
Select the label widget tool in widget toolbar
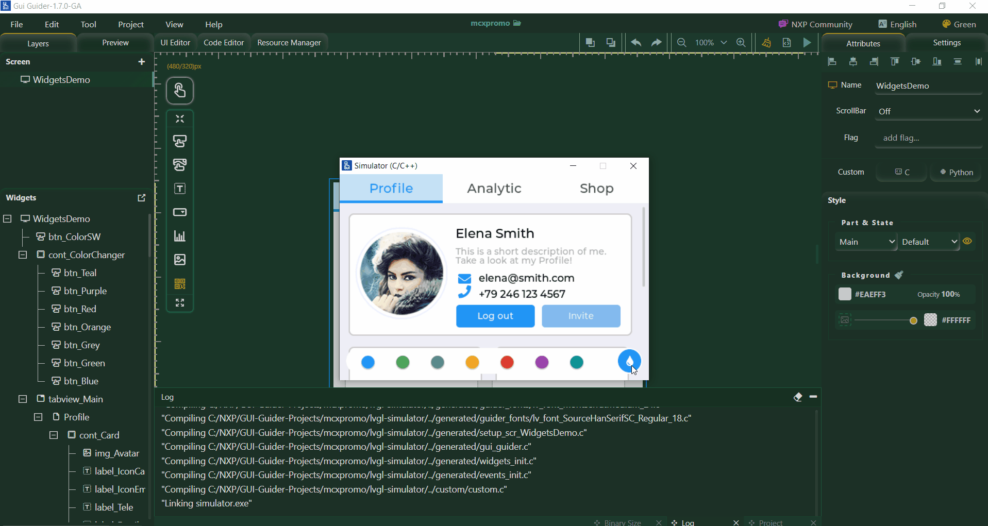180,189
